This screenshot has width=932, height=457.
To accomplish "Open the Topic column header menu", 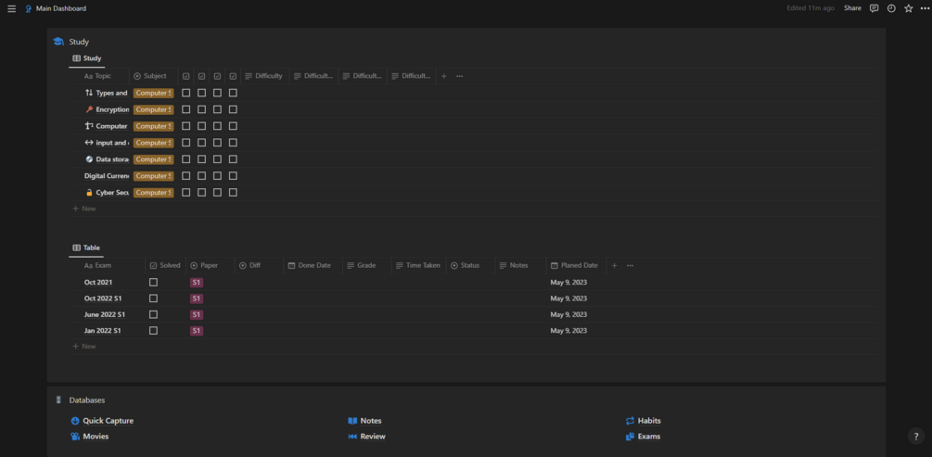I will pos(98,76).
